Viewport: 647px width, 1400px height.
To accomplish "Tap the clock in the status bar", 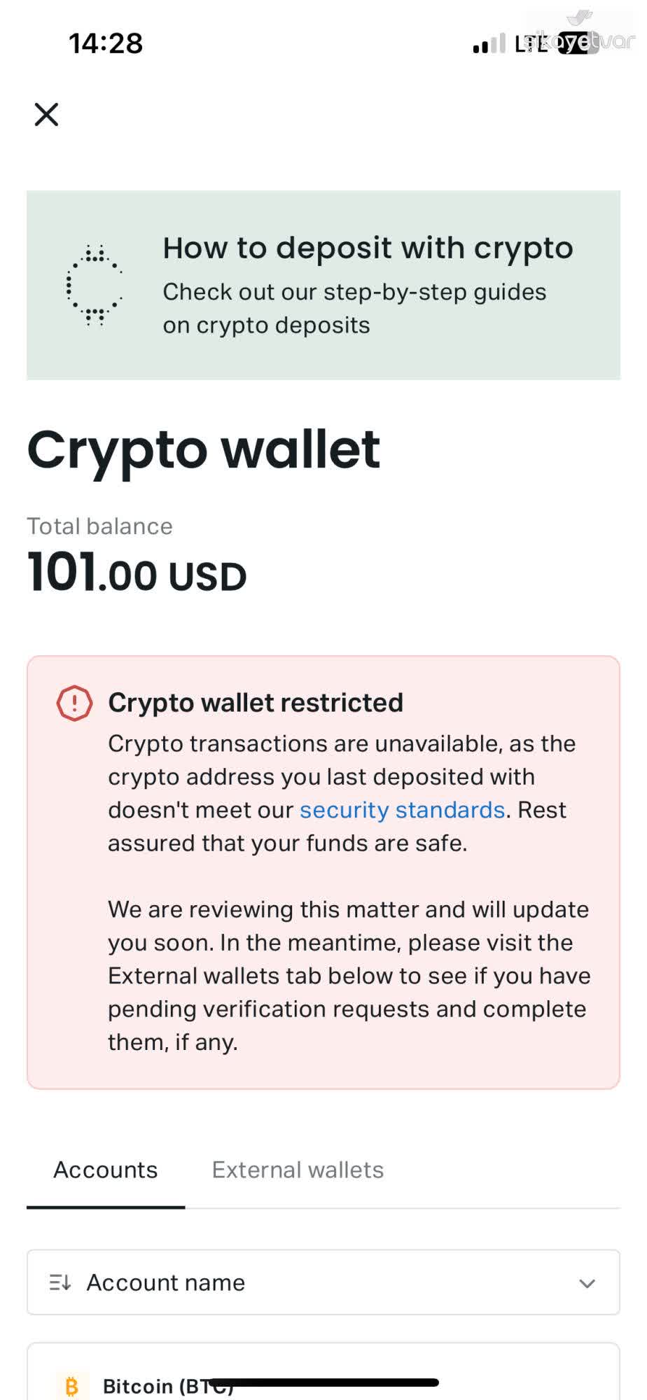I will click(106, 43).
